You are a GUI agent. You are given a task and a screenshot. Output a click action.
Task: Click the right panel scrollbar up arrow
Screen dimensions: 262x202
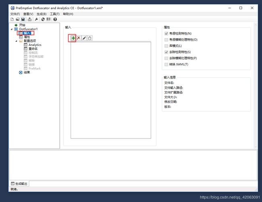pos(256,25)
